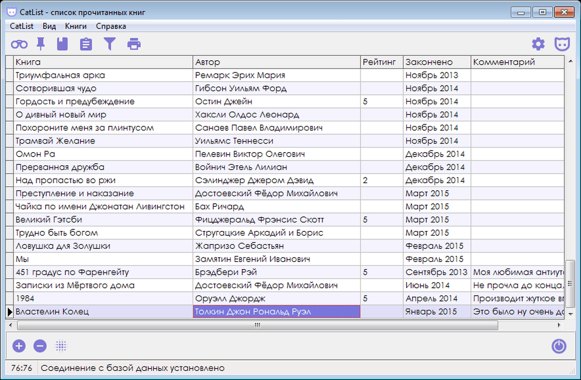This screenshot has width=581, height=380.
Task: Click the horizontal scrollbar thumb
Action: pyautogui.click(x=257, y=325)
